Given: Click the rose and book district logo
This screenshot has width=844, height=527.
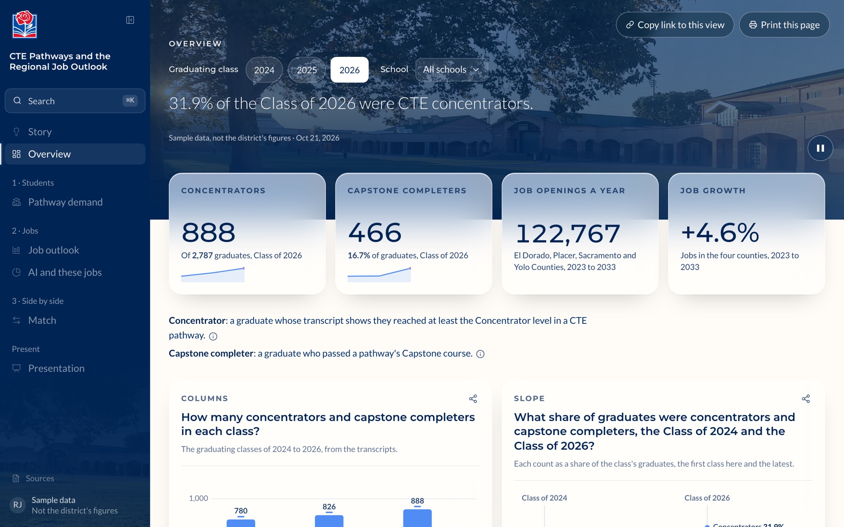Looking at the screenshot, I should click(x=24, y=24).
